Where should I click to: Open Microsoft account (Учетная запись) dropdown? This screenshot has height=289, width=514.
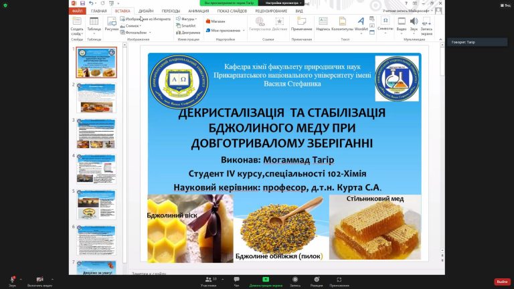[408, 11]
